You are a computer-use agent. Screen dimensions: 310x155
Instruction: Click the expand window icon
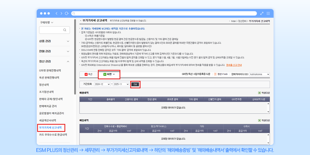262,13
